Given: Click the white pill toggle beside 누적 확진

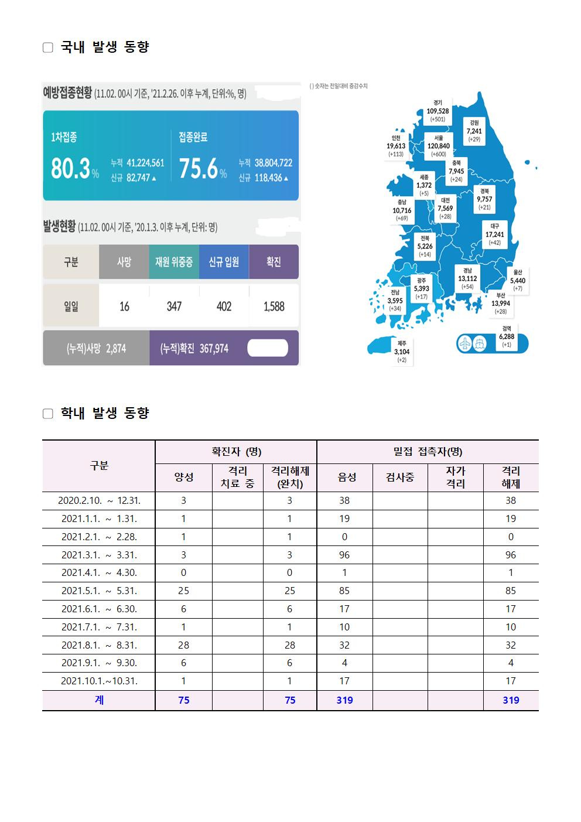Looking at the screenshot, I should 268,348.
